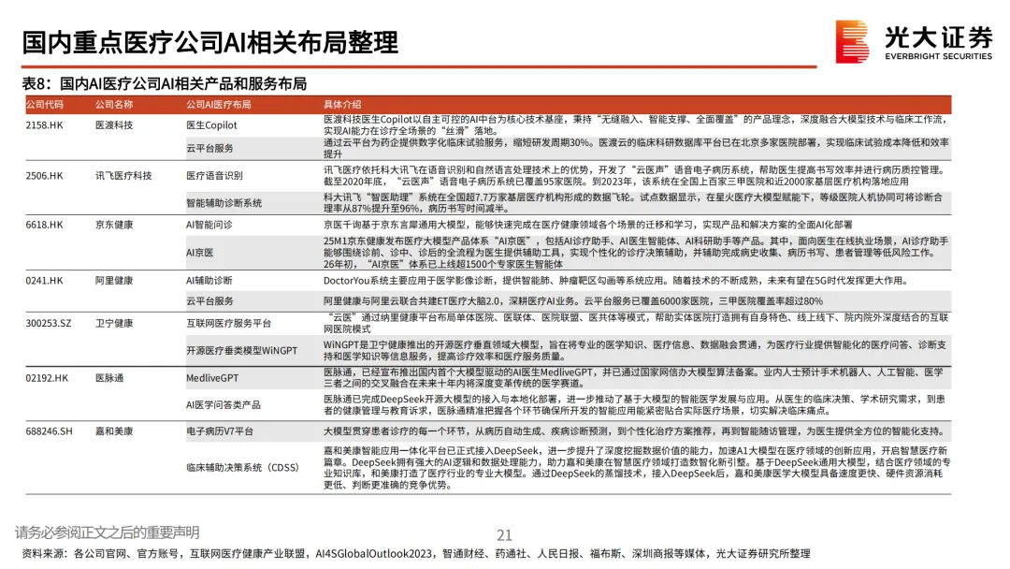Select the 临床辅助决策系统（CDSS）cell

click(243, 467)
